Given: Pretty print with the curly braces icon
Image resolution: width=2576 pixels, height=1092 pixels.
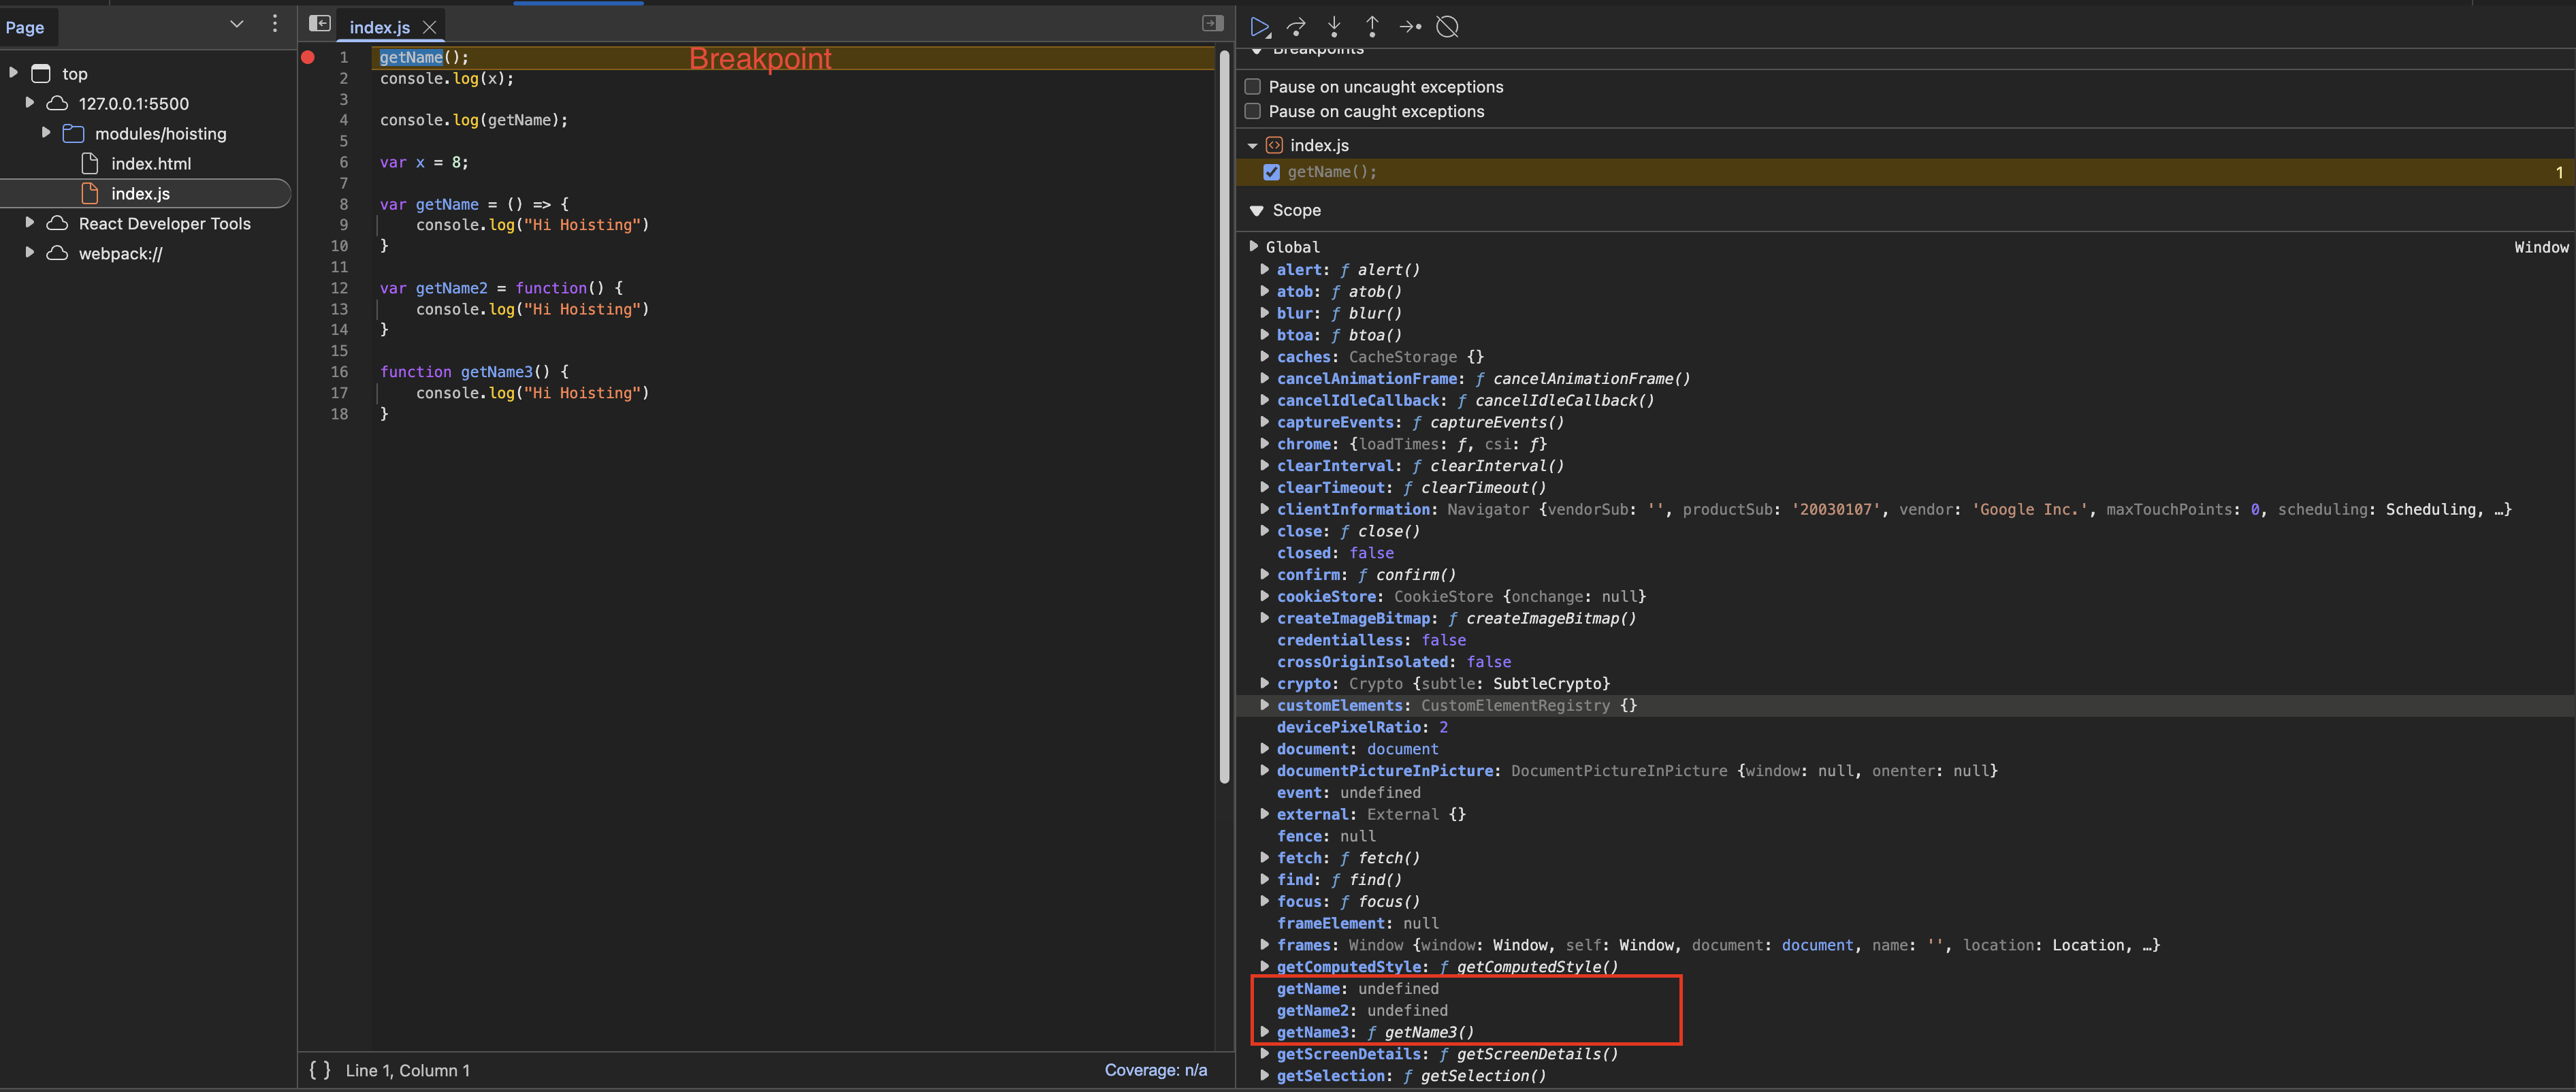Looking at the screenshot, I should click(320, 1070).
